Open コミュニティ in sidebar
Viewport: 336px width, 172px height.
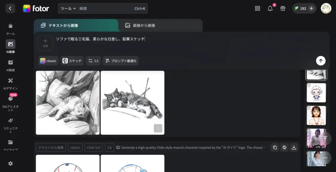point(10,125)
